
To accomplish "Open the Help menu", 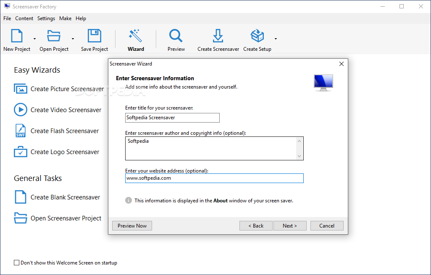I will tap(81, 18).
